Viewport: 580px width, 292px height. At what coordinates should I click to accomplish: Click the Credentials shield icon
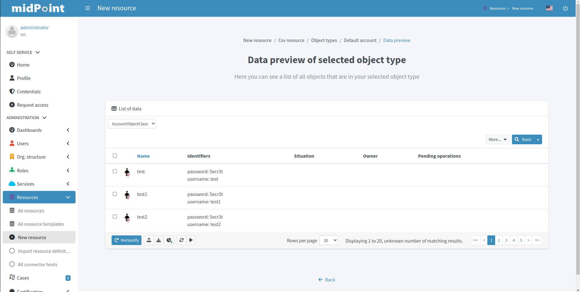(x=12, y=91)
